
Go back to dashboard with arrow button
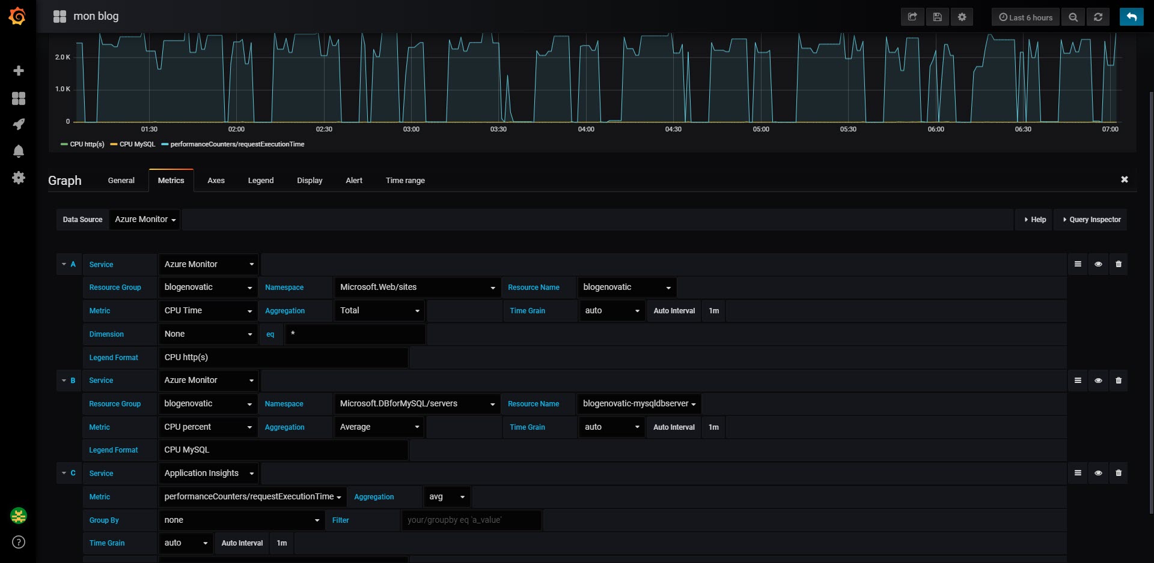pos(1132,17)
